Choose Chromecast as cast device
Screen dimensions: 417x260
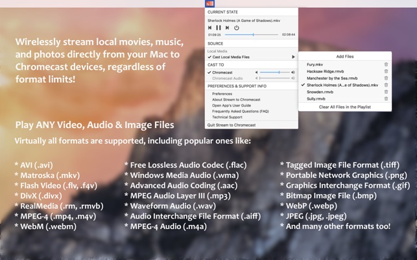(x=222, y=72)
